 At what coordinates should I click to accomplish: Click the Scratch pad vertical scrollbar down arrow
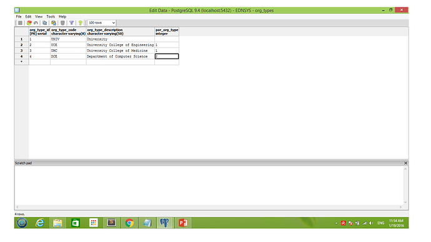[405, 202]
